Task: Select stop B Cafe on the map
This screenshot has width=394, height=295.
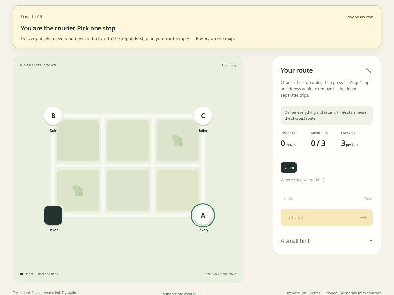Action: coord(53,116)
